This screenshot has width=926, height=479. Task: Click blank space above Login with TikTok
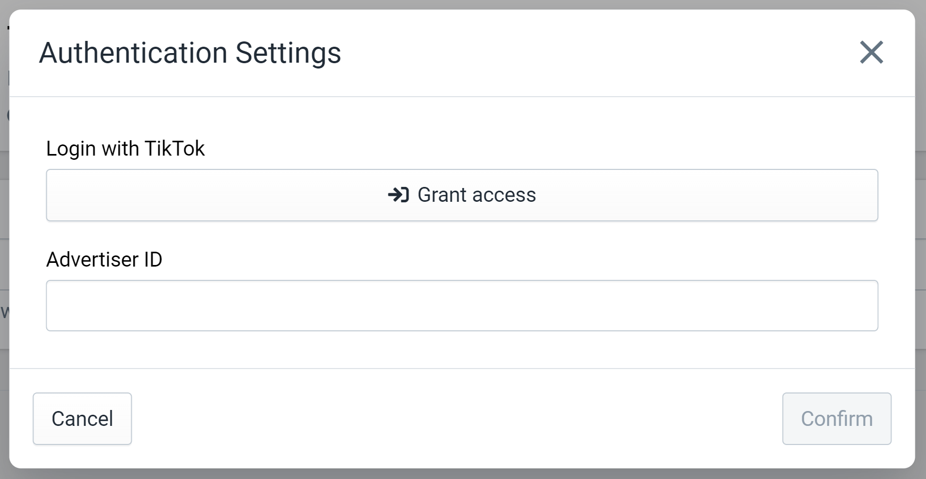click(x=462, y=117)
